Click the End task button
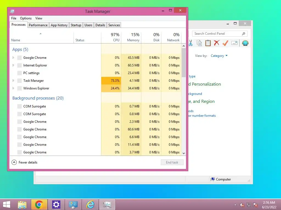The width and height of the screenshot is (281, 210). click(172, 162)
